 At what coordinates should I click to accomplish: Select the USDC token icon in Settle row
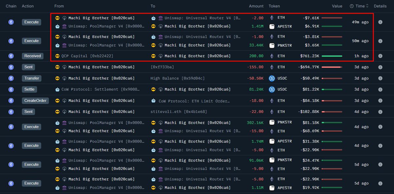272,89
